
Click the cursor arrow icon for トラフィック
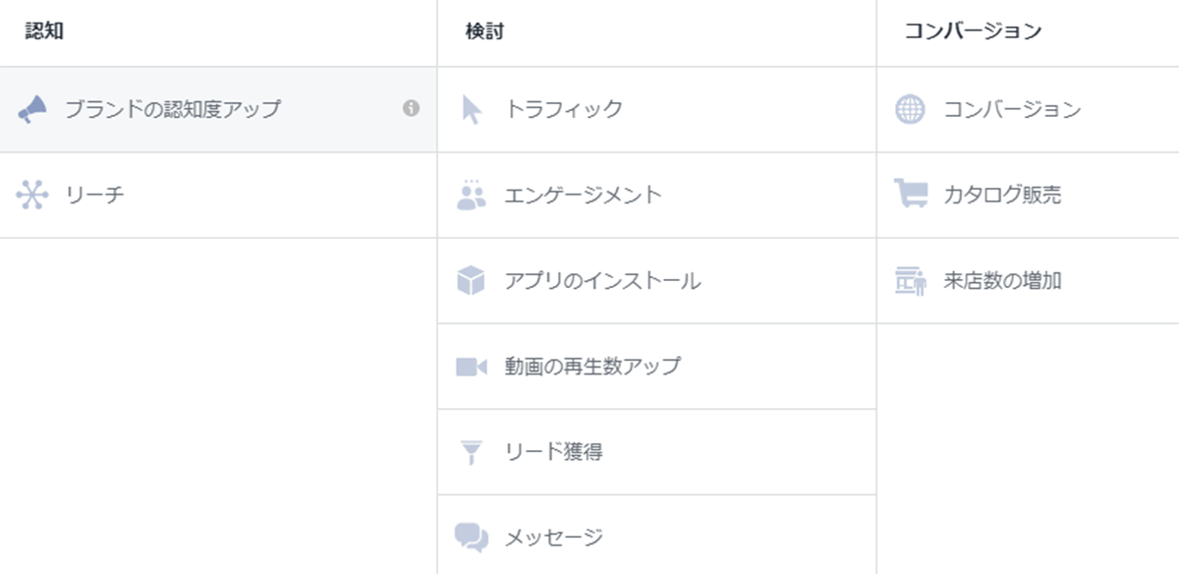[x=472, y=109]
